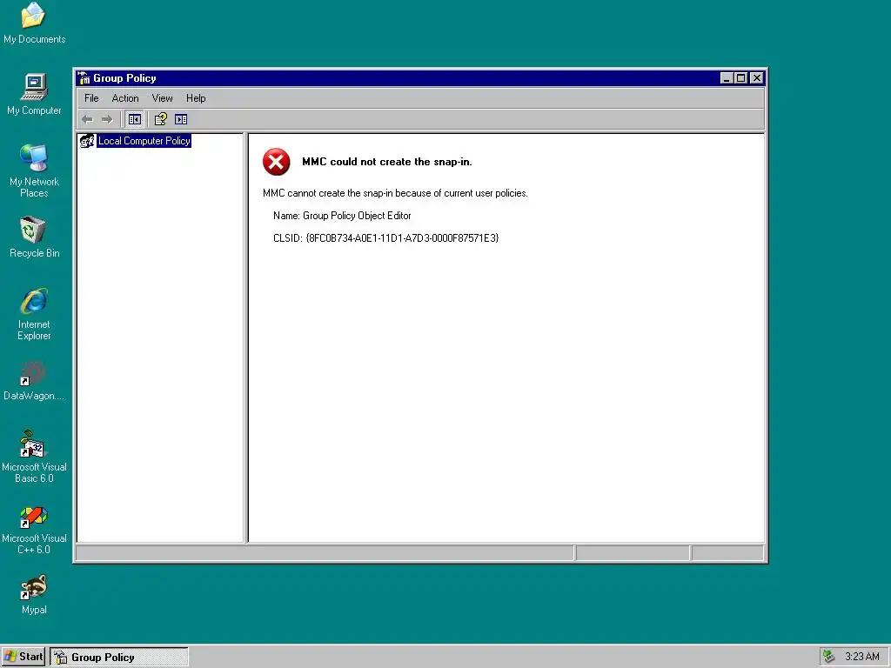Click the red error icon
Viewport: 891px width, 668px height.
tap(276, 162)
